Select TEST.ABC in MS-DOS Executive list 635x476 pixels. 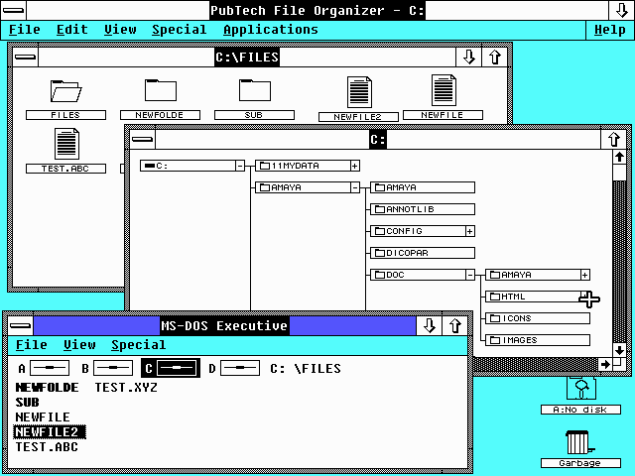point(47,447)
